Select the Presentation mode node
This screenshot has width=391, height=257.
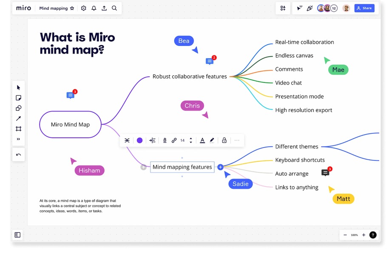click(x=300, y=97)
